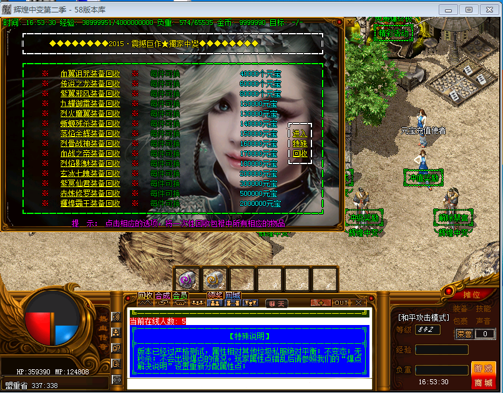Switch to the 聊天 chat tab
This screenshot has height=393, width=503.
(x=277, y=304)
